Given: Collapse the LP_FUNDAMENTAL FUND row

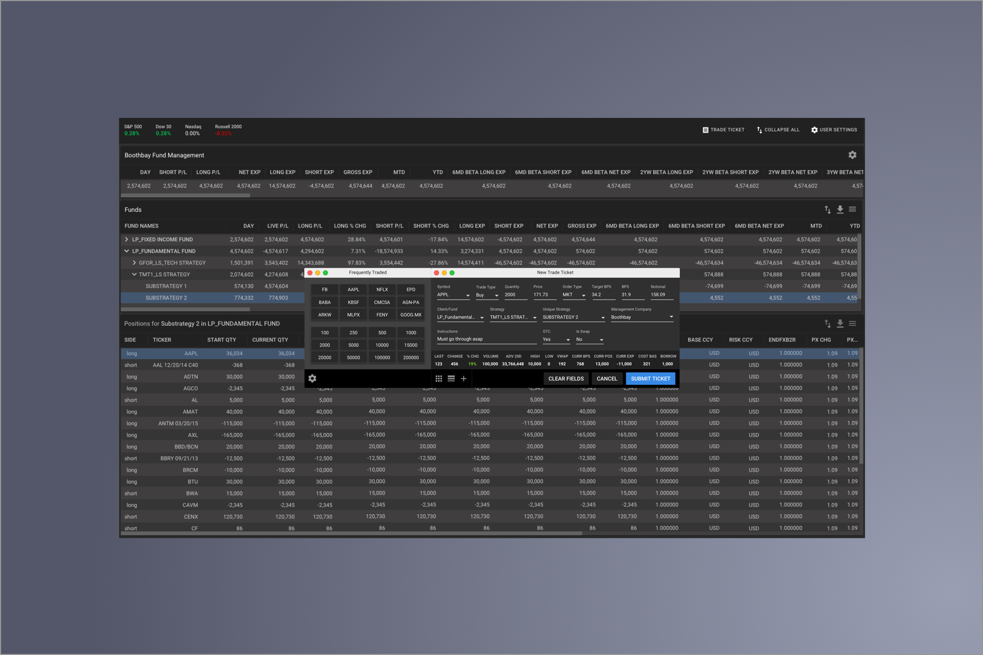Looking at the screenshot, I should click(127, 251).
